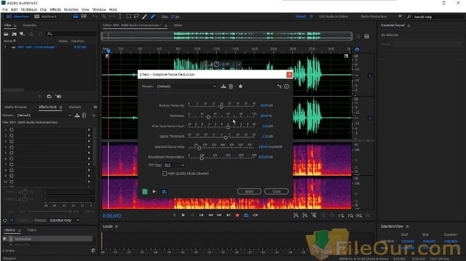
Task: Save Effects Rack preset
Action: coord(77,115)
